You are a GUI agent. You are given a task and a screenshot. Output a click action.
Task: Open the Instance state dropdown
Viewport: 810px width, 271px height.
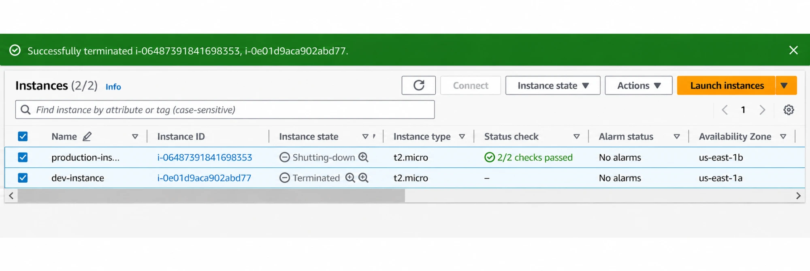[x=553, y=85]
